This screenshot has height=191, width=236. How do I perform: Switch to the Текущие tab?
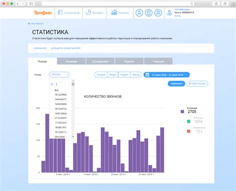158,62
